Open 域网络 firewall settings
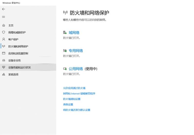194x135 pixels. (x=74, y=33)
